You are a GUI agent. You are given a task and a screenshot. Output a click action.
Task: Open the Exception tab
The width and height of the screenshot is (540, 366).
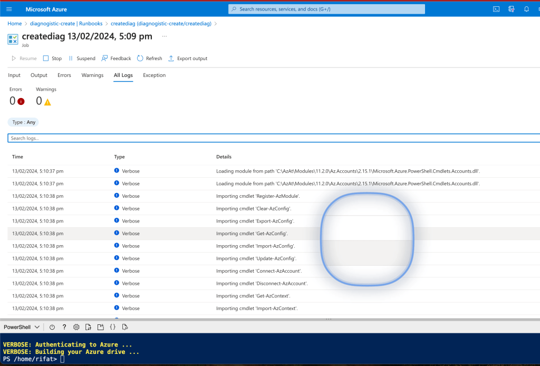click(x=155, y=75)
